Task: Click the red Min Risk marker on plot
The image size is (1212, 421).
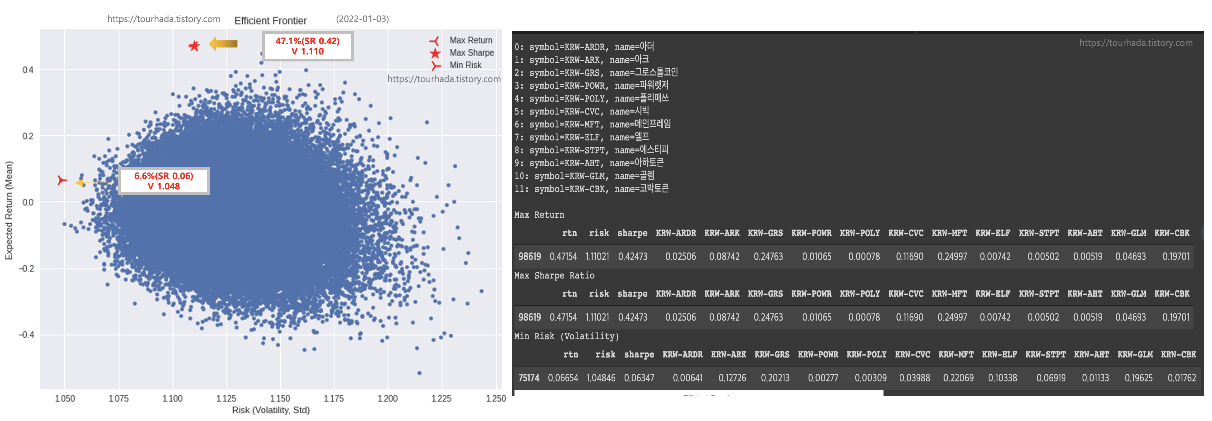Action: tap(62, 180)
